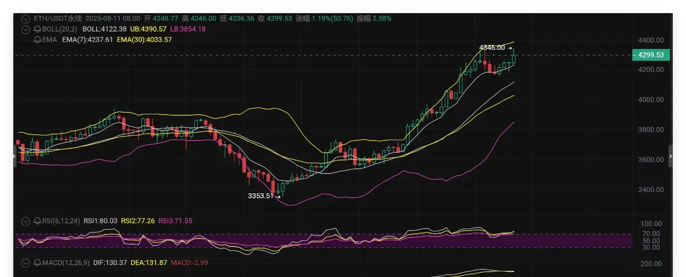Click the RSI axis label 100.00
686x277 pixels.
[651, 224]
